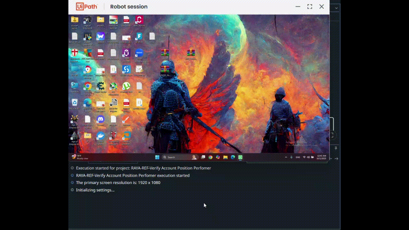
Task: Select the This PC desktop icon
Action: (x=74, y=70)
